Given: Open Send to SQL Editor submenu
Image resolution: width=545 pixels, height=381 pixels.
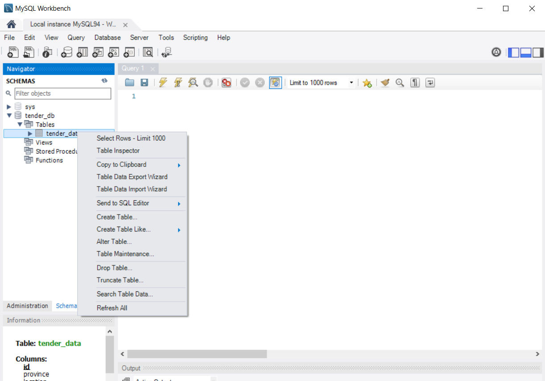Looking at the screenshot, I should (140, 203).
